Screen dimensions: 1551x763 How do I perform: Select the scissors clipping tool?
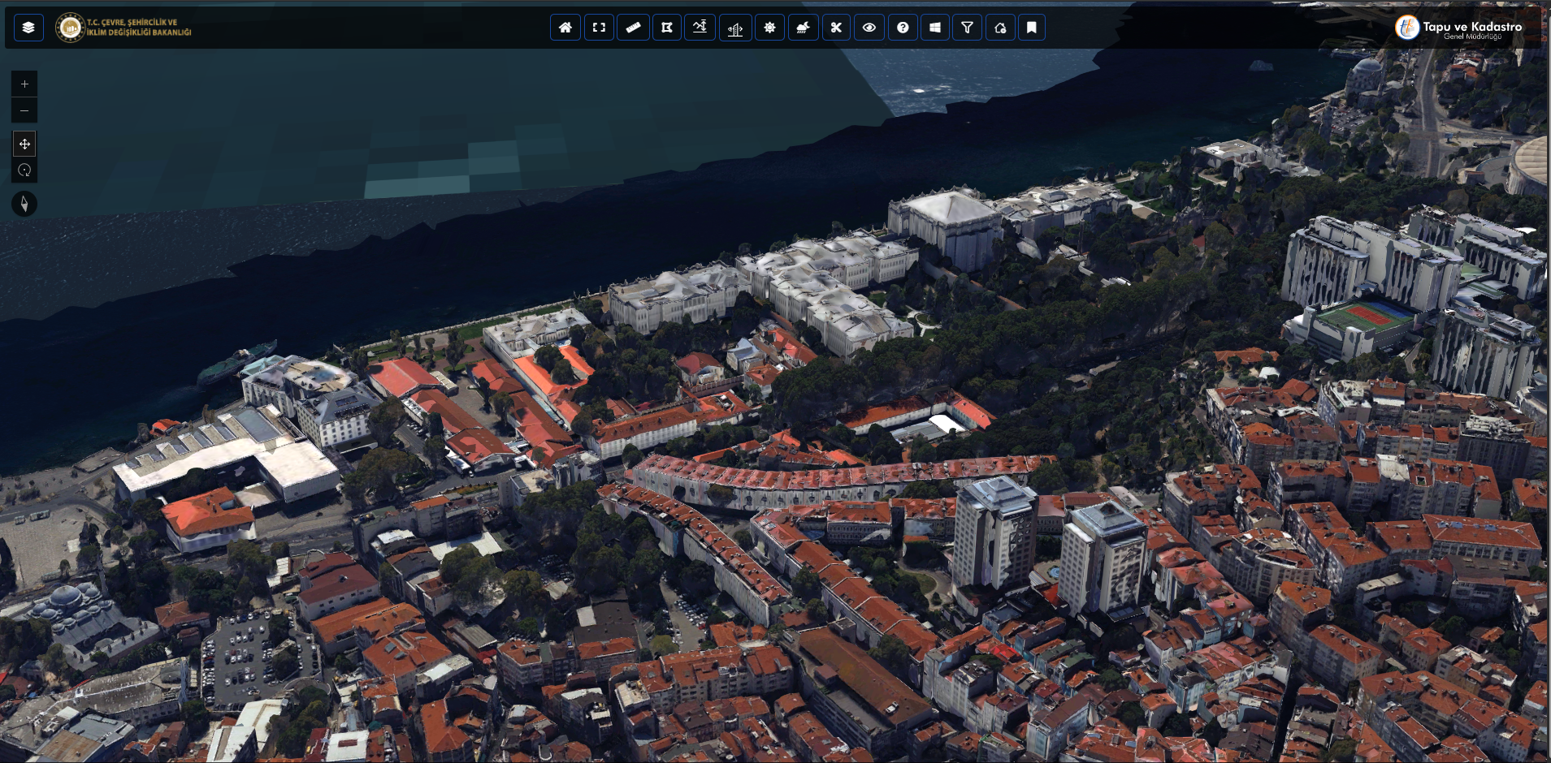836,28
